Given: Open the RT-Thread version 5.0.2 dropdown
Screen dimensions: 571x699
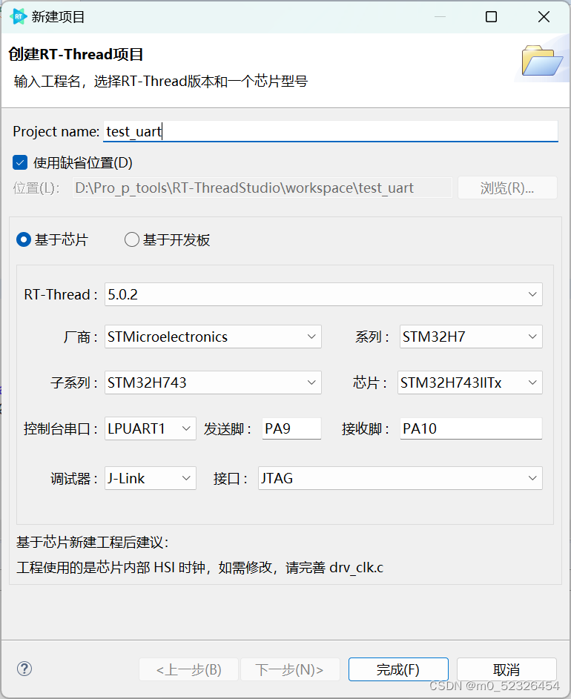Looking at the screenshot, I should (323, 294).
